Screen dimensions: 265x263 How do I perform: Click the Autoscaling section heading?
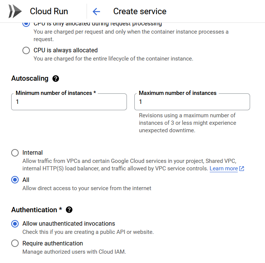pos(30,78)
